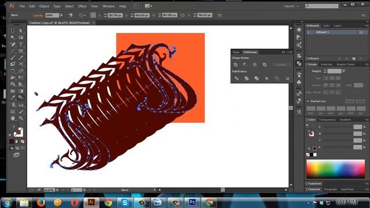Select the Direct Selection tool
The image size is (370, 208).
pos(21,31)
